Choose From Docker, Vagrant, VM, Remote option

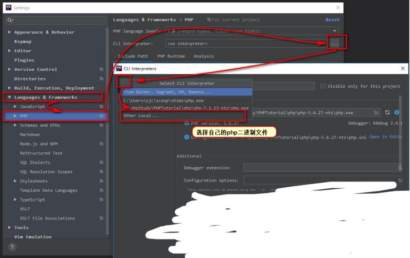[167, 92]
